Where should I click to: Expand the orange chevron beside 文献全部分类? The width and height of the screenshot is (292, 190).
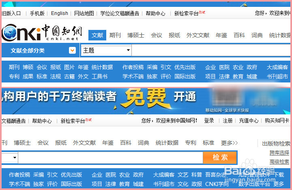(72, 50)
